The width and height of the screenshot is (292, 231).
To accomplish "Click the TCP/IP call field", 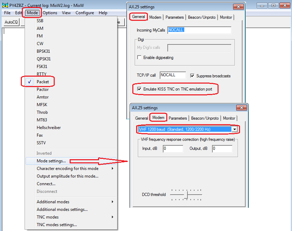I will click(x=172, y=75).
